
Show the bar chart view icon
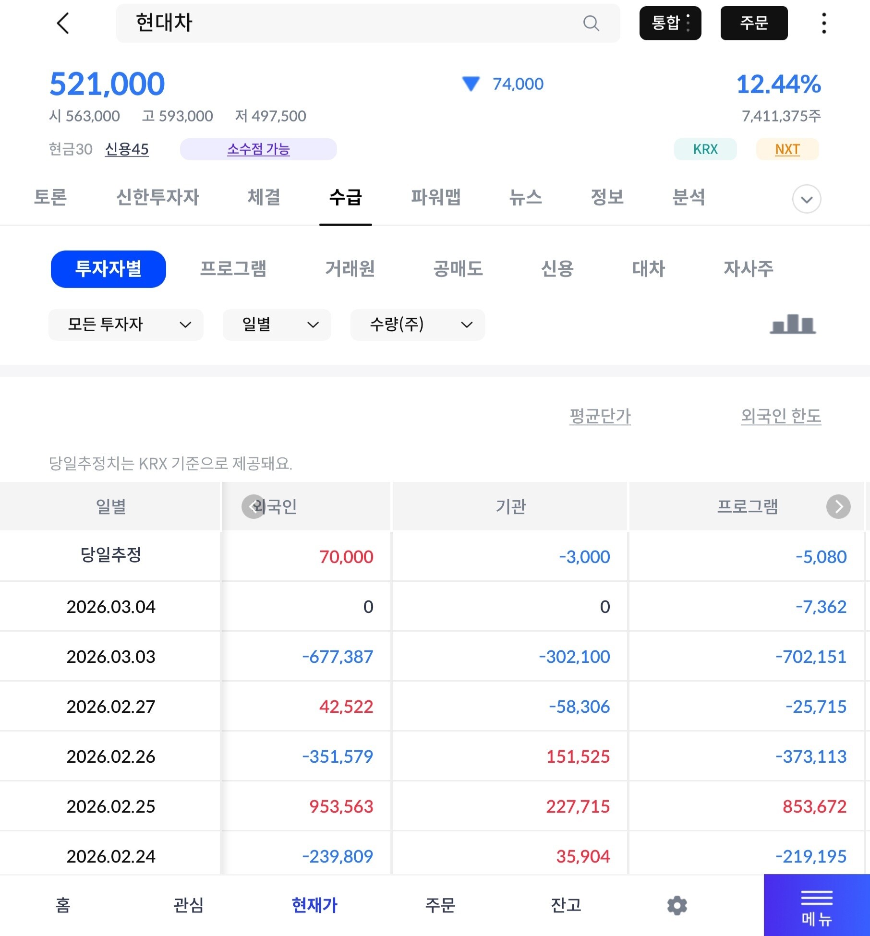[x=793, y=324]
